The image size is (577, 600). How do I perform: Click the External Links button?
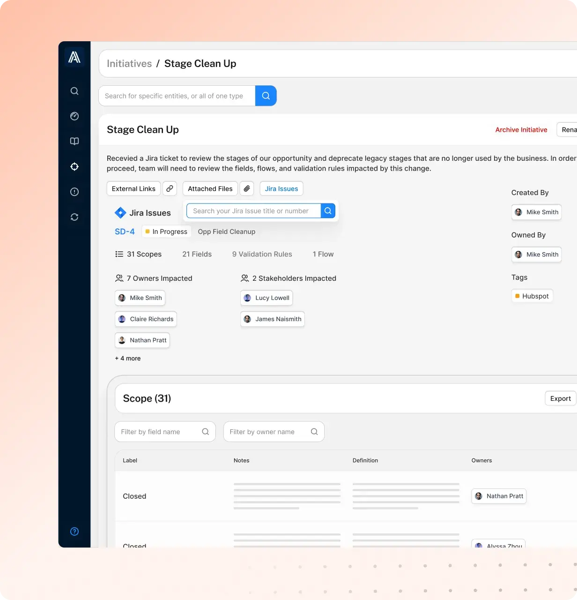tap(133, 188)
